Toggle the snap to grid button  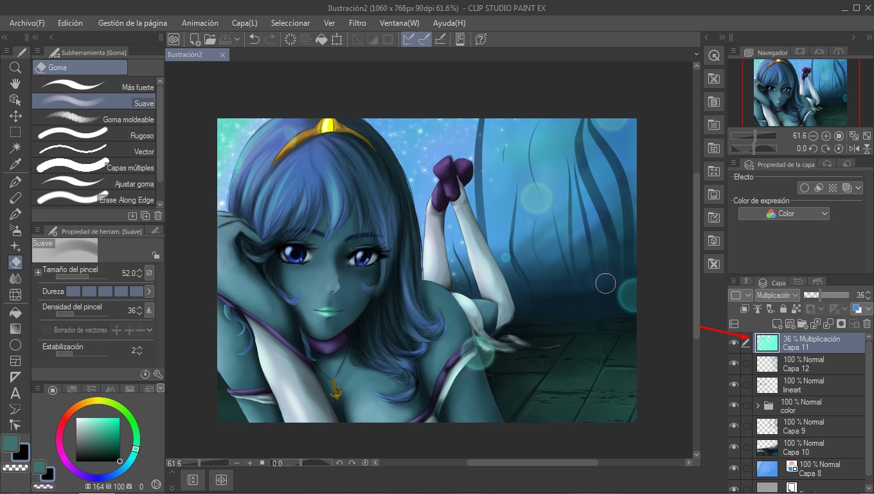click(440, 39)
